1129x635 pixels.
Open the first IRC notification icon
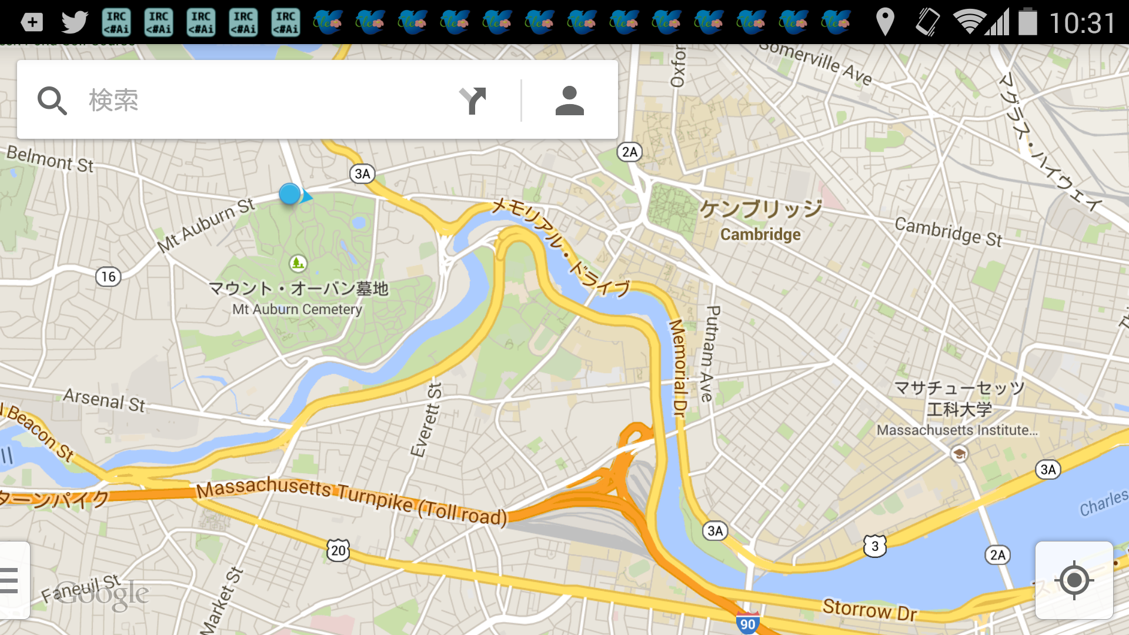[x=116, y=22]
